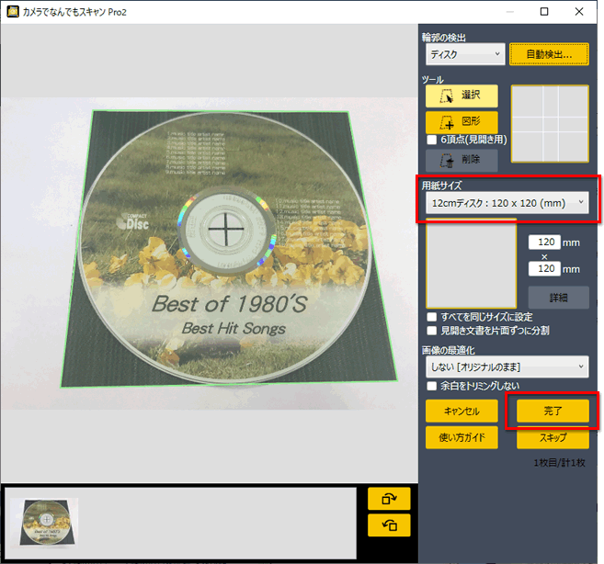This screenshot has width=604, height=564.
Task: Click the 詳細 details button
Action: tap(559, 298)
